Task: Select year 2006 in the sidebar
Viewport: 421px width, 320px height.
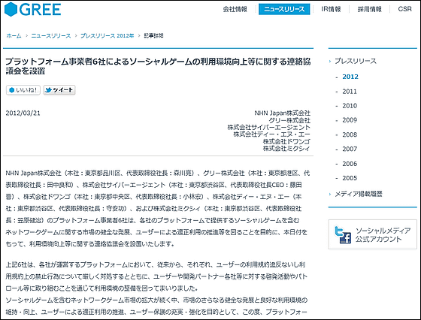Action: 350,164
